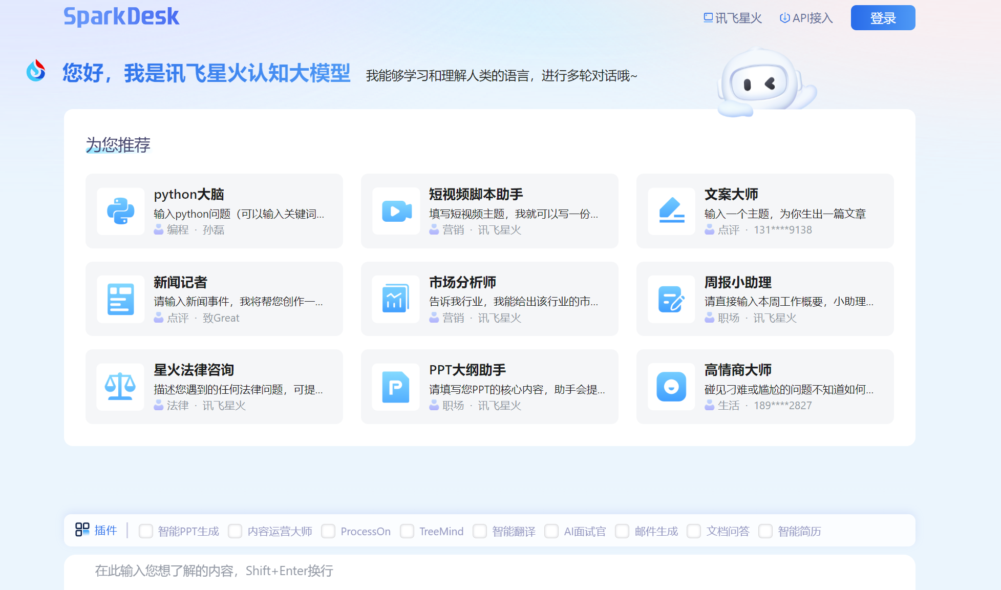Screen dimensions: 1001x590
Task: Enable the 智能简历 plugin checkbox
Action: pyautogui.click(x=765, y=531)
